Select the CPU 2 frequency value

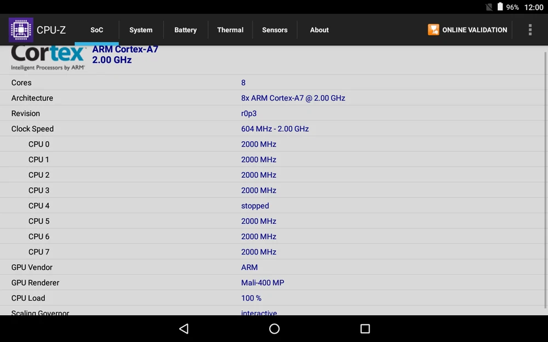pyautogui.click(x=259, y=175)
